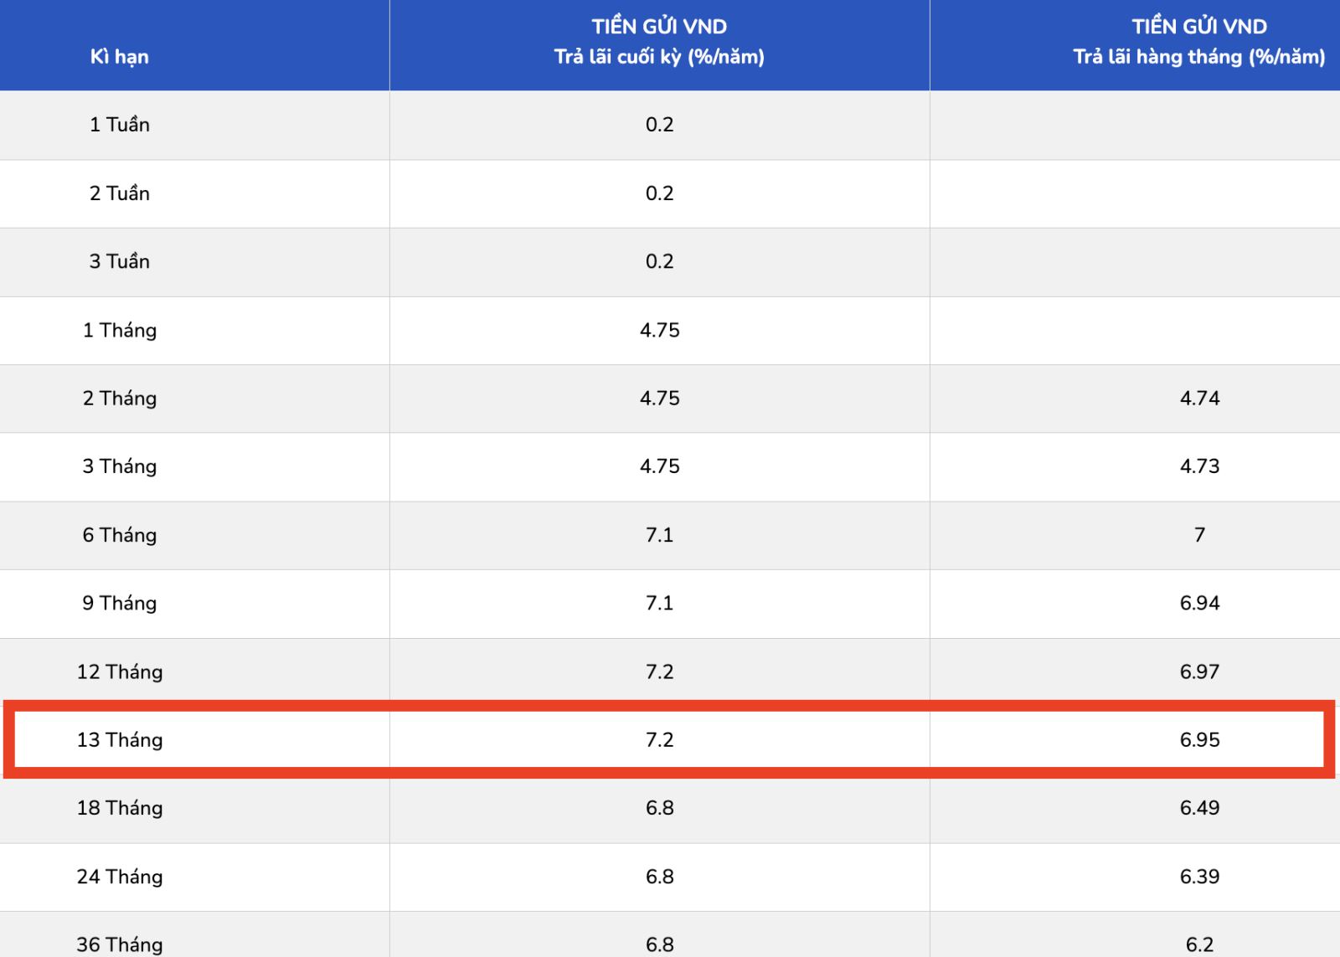The image size is (1340, 957).
Task: Select the '36 Tháng' term cell
Action: (120, 944)
